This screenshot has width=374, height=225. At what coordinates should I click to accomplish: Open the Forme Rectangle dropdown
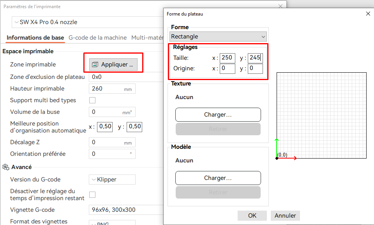click(x=218, y=37)
